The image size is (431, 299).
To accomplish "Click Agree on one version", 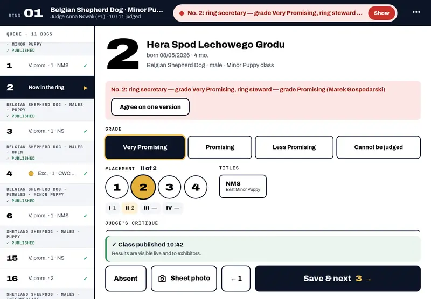I will pos(150,107).
